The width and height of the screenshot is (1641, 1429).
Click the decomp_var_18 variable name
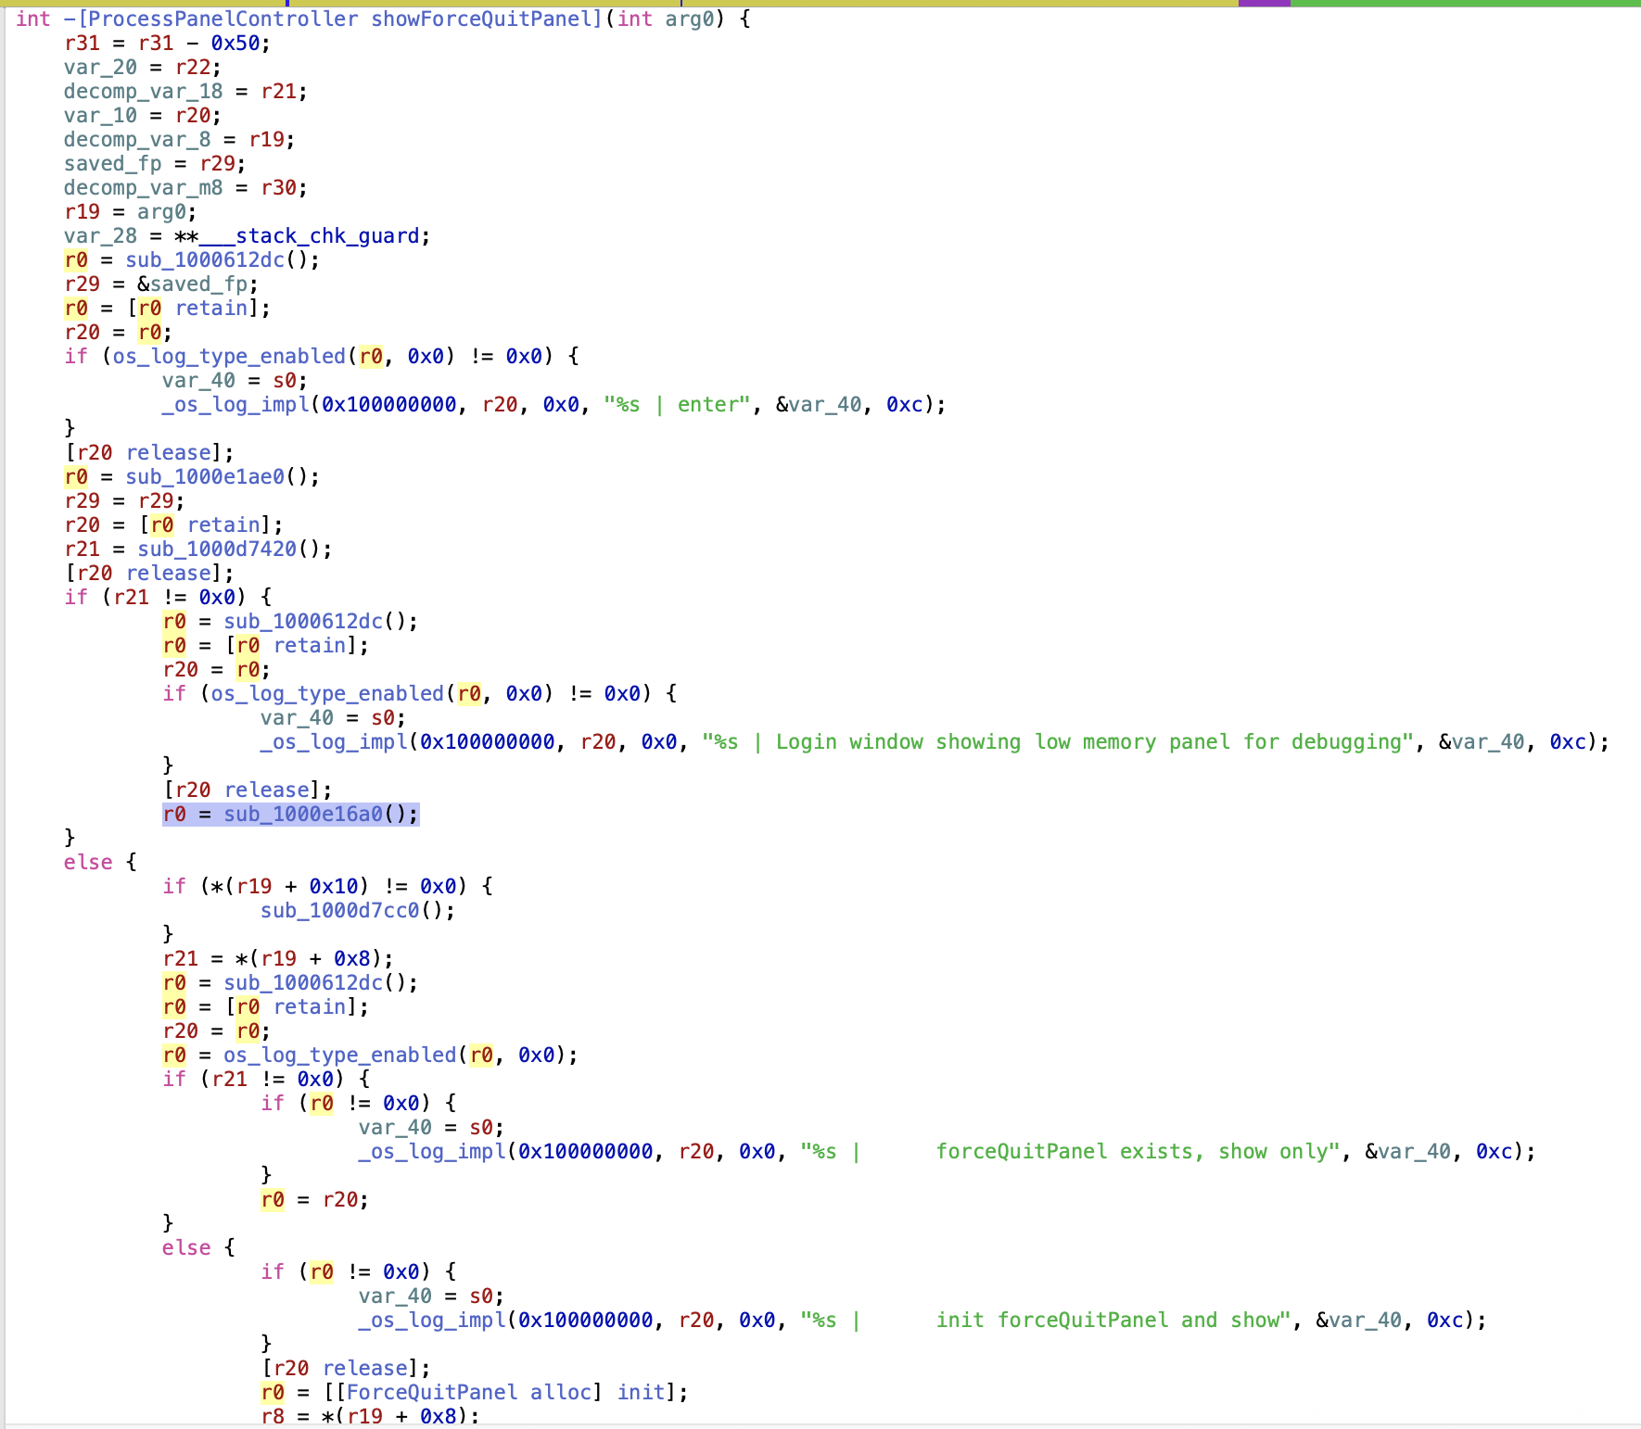click(x=143, y=92)
